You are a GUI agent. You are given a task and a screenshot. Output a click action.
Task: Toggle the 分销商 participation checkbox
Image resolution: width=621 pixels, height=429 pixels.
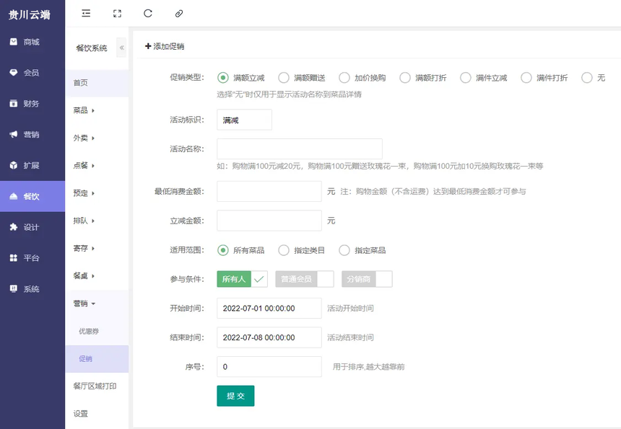click(367, 279)
